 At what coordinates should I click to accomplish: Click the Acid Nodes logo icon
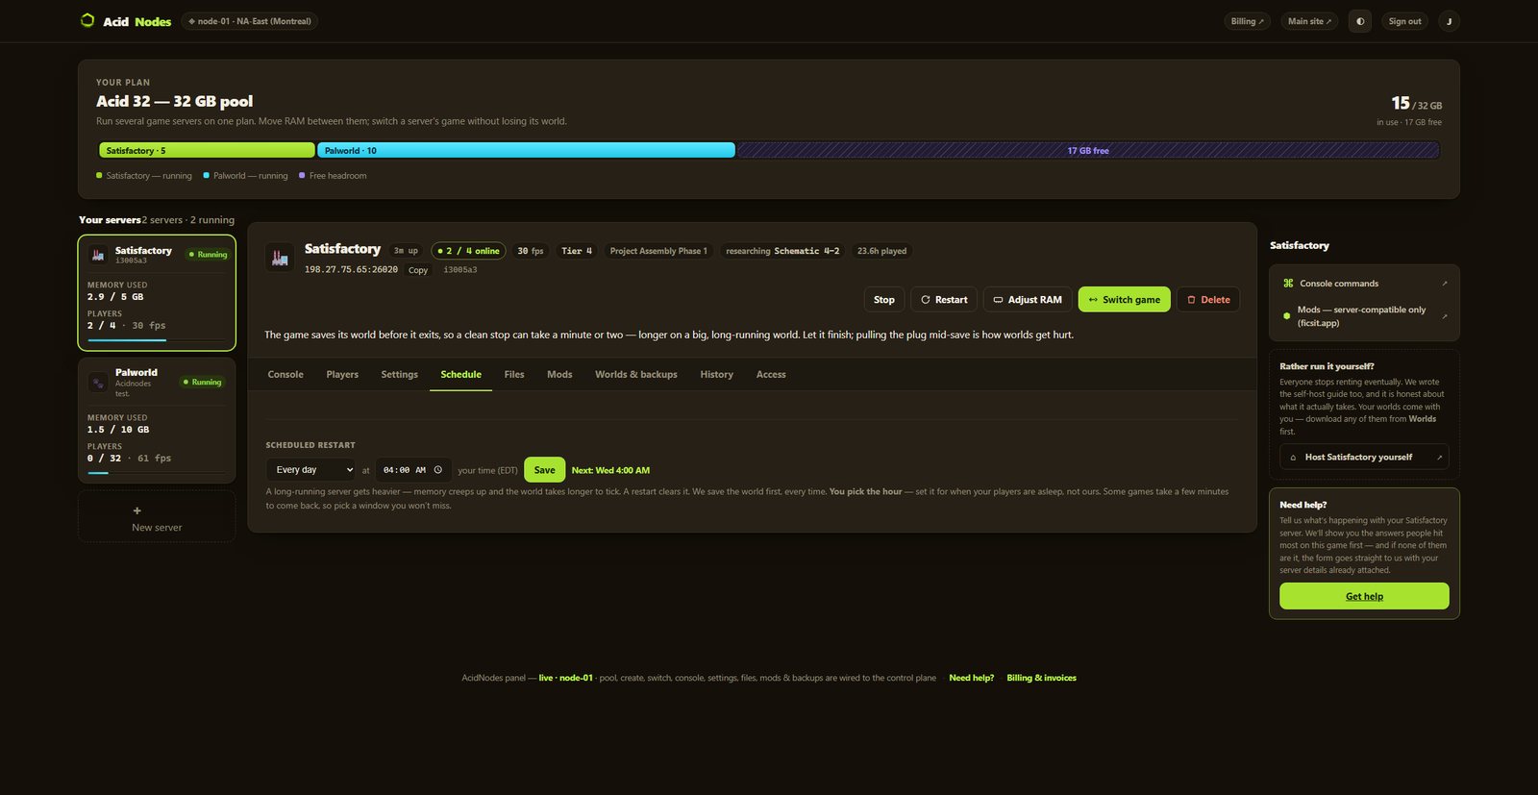point(87,20)
